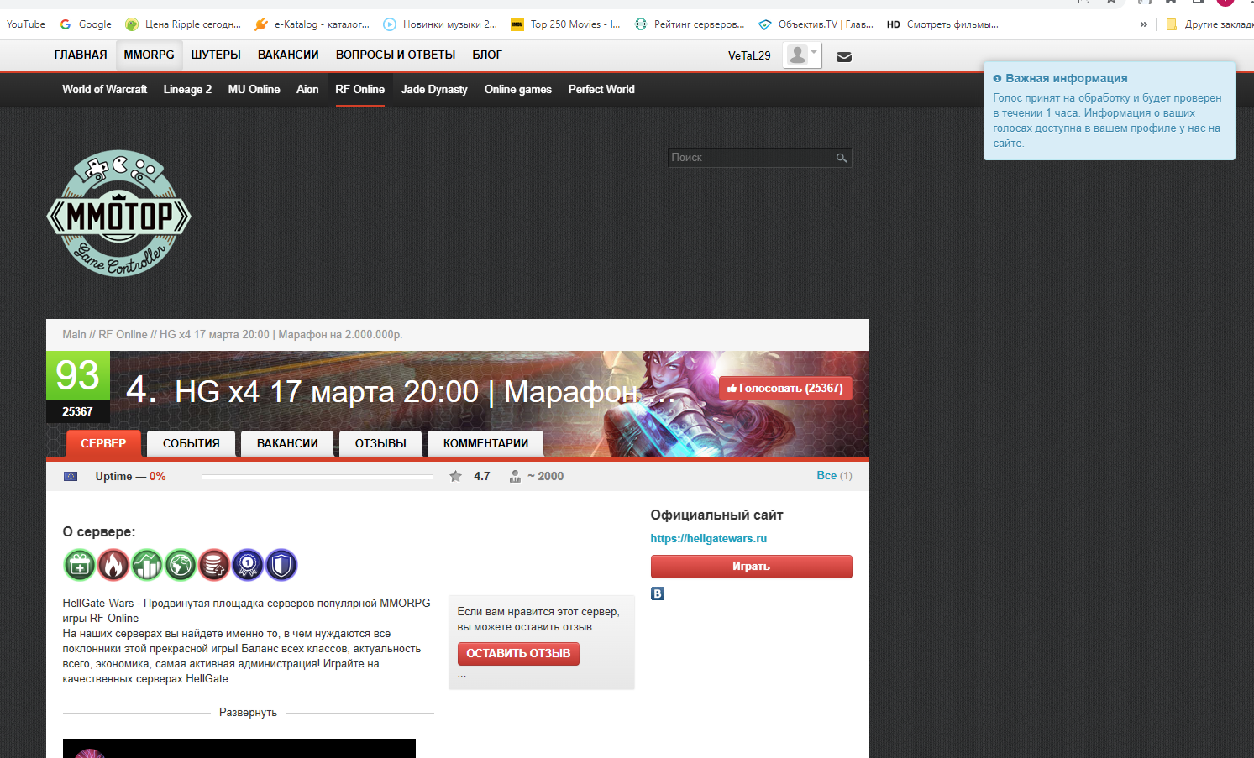Open the Google bookmark

pyautogui.click(x=86, y=24)
